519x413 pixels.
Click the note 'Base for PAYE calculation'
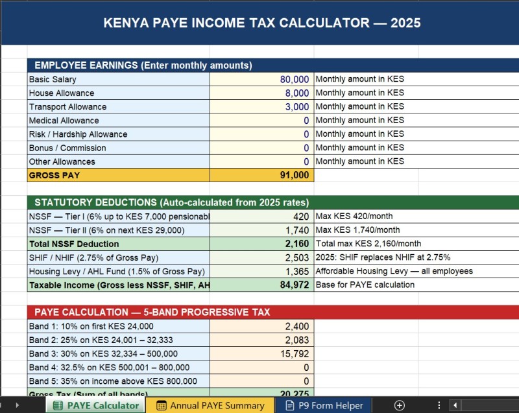click(x=365, y=285)
